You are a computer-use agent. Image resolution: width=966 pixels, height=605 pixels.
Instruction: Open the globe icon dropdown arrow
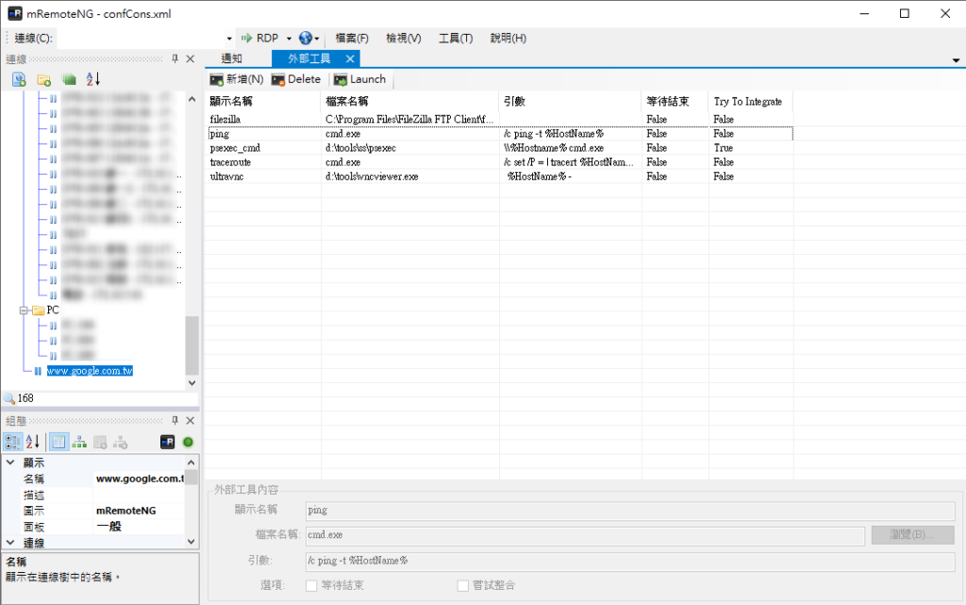pos(317,38)
